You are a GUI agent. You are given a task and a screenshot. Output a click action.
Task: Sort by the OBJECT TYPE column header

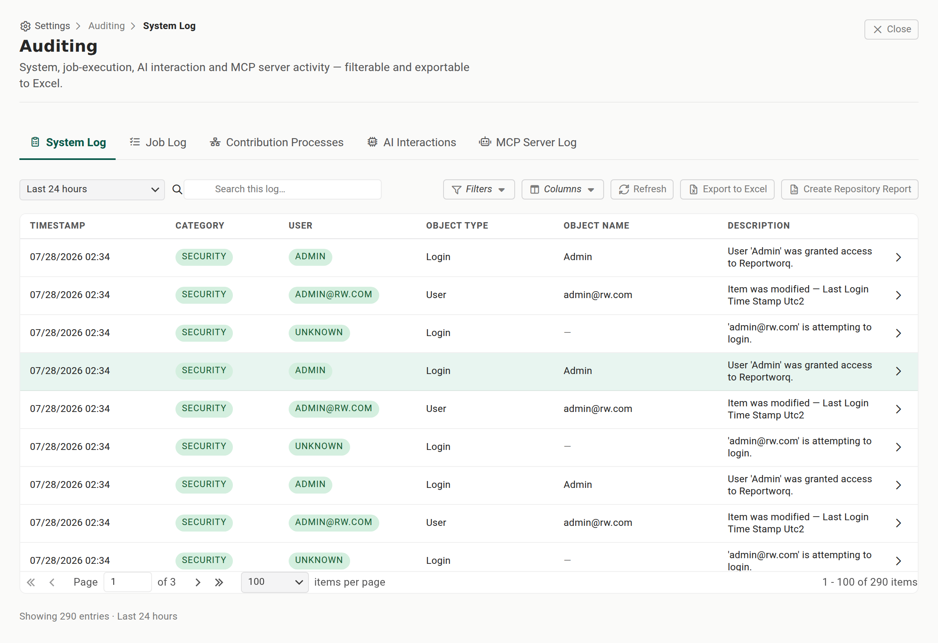pyautogui.click(x=457, y=226)
